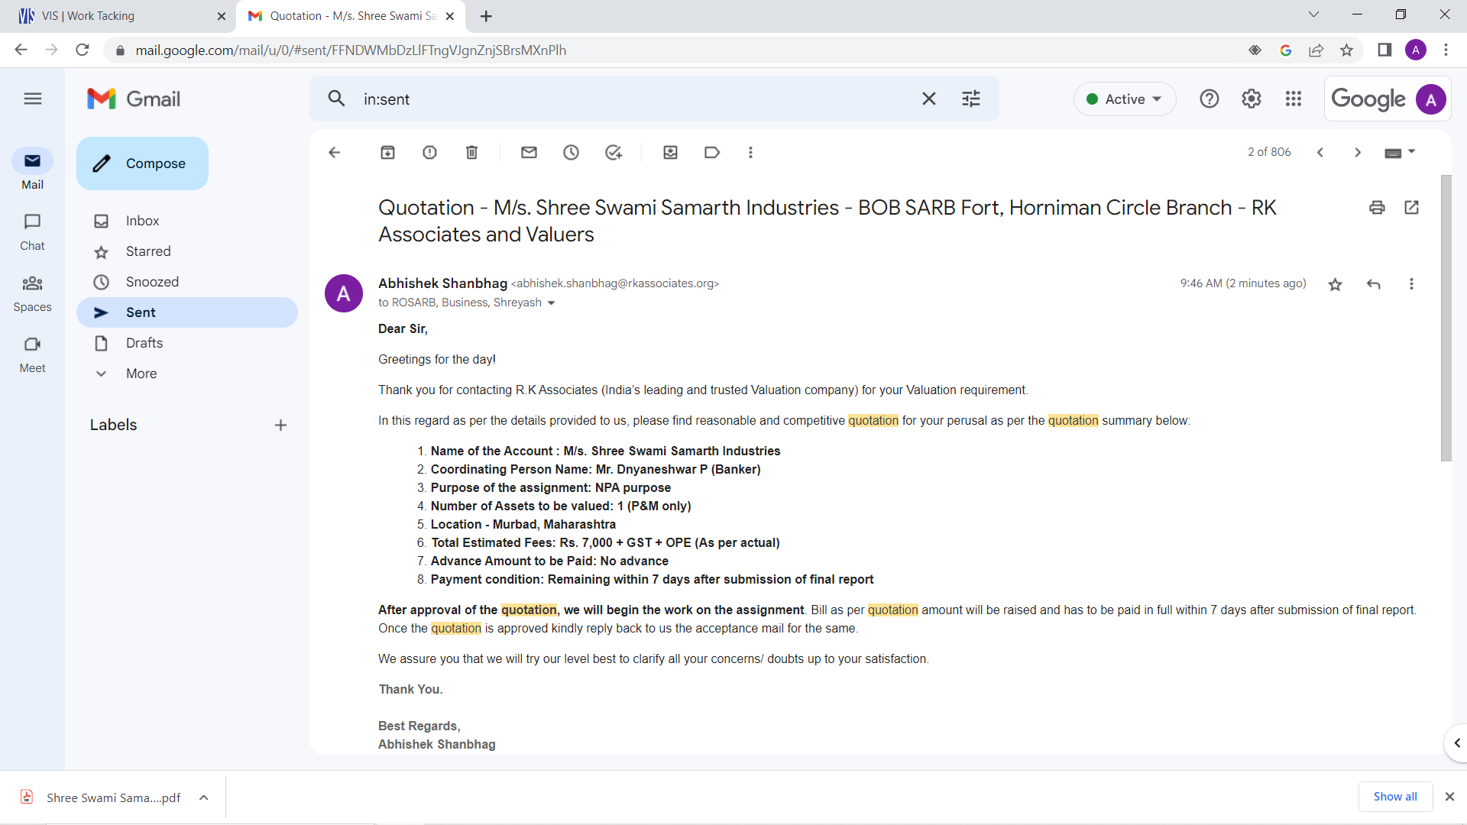This screenshot has width=1467, height=825.
Task: Add this email to Tasks
Action: tap(614, 153)
